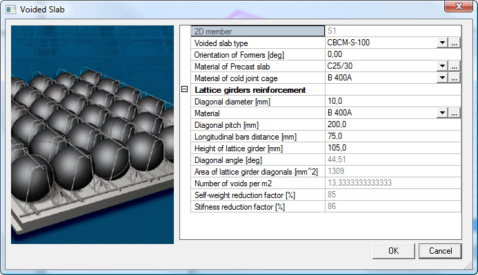Screen dimensions: 478x275
Task: Close the Voided Slab dialog
Action: [x=455, y=8]
